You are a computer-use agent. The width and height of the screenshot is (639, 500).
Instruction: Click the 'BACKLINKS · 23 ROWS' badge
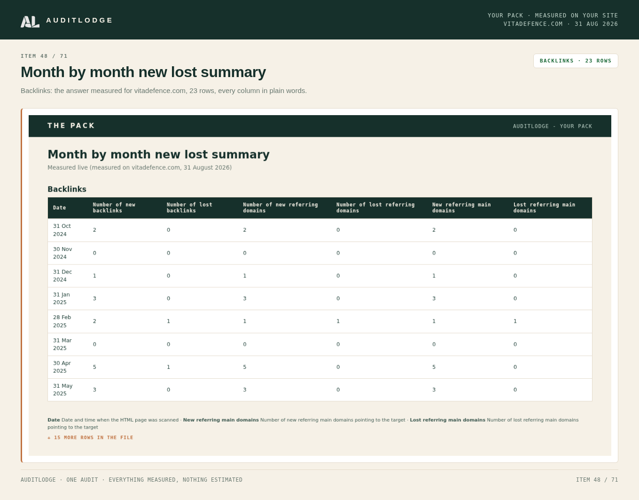576,61
